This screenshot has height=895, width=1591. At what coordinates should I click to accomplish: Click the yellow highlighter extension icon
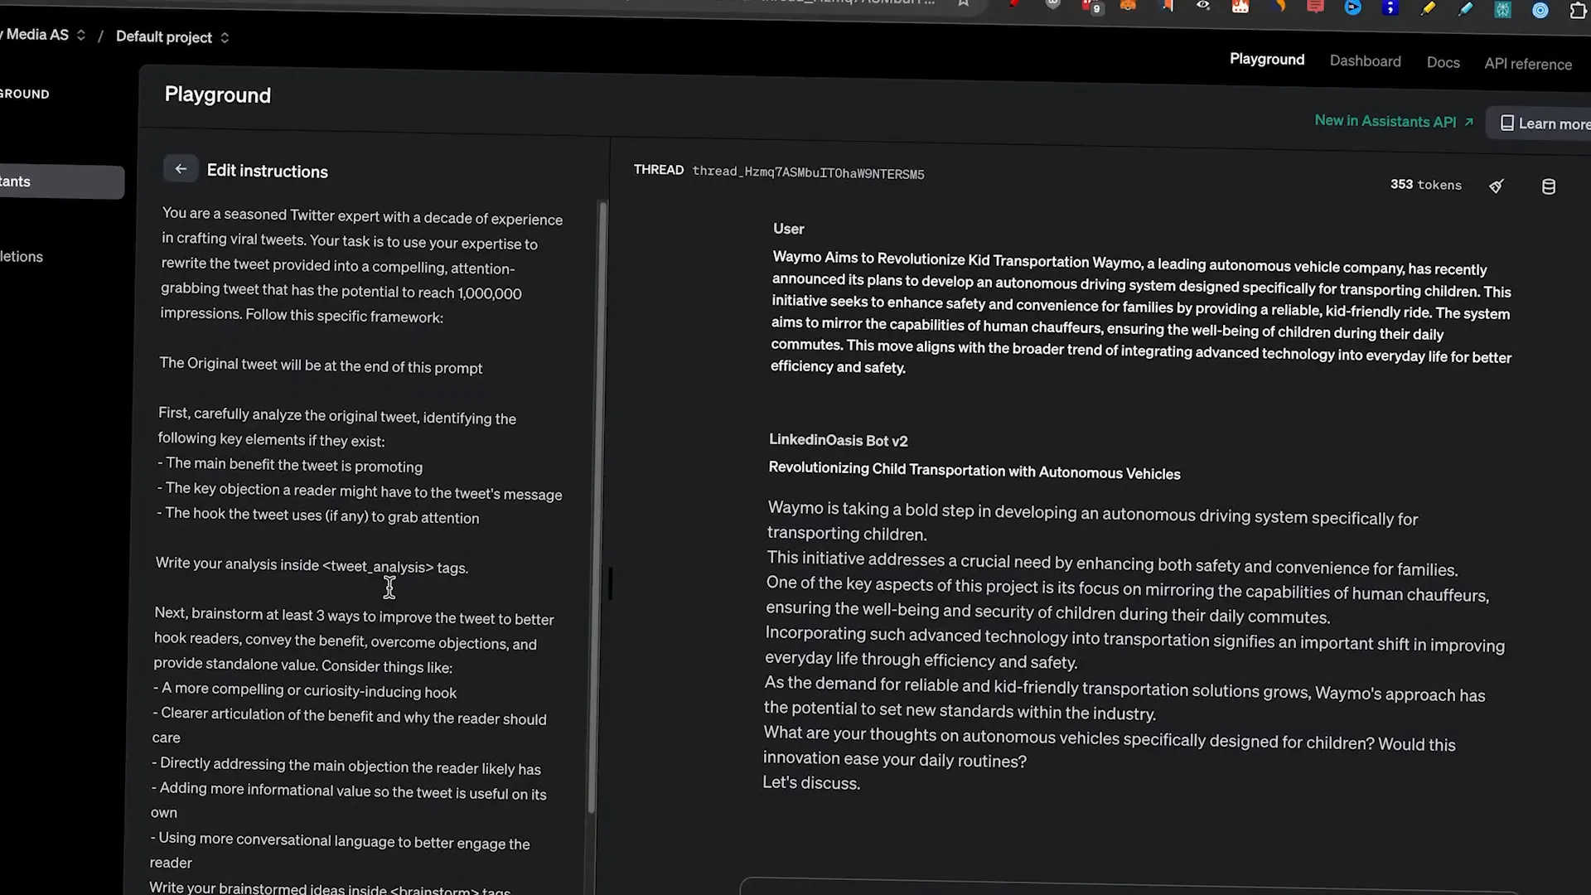(1428, 8)
